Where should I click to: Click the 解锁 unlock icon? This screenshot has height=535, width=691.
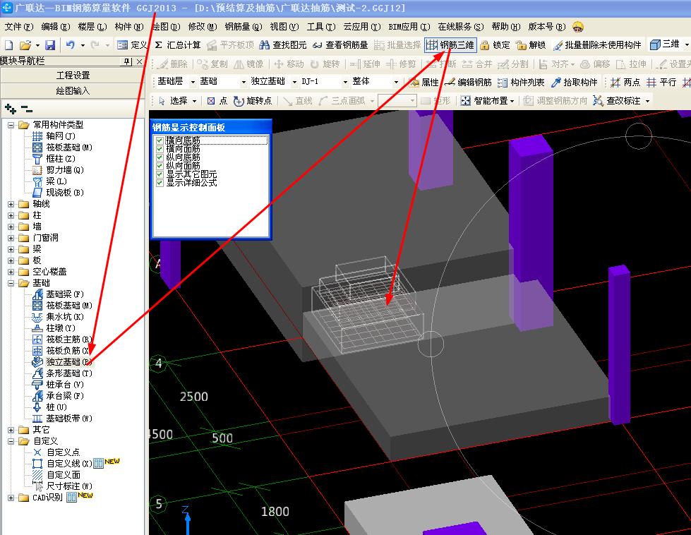point(531,45)
